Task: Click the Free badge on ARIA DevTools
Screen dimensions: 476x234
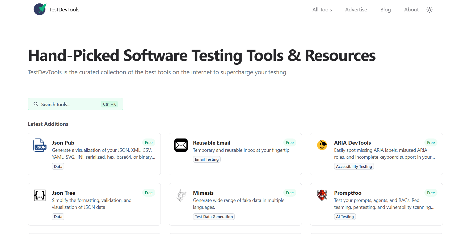Action: [431, 143]
